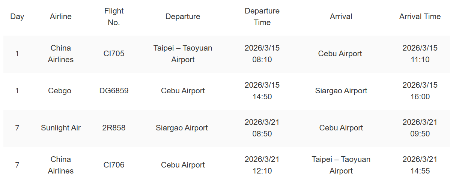
Task: Click the Sunlight Air airline cell
Action: pos(61,128)
